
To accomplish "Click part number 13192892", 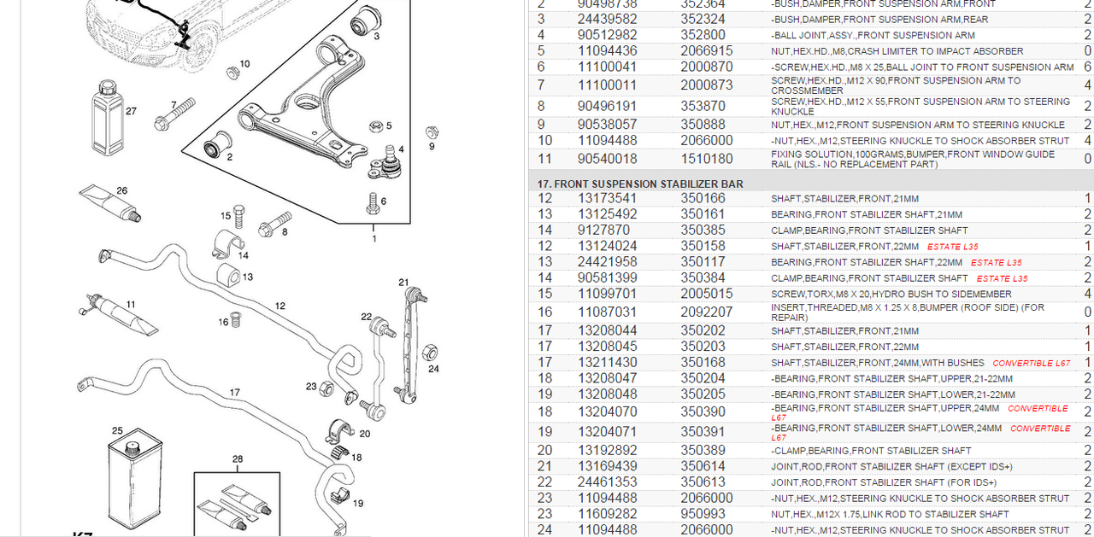I will (607, 450).
